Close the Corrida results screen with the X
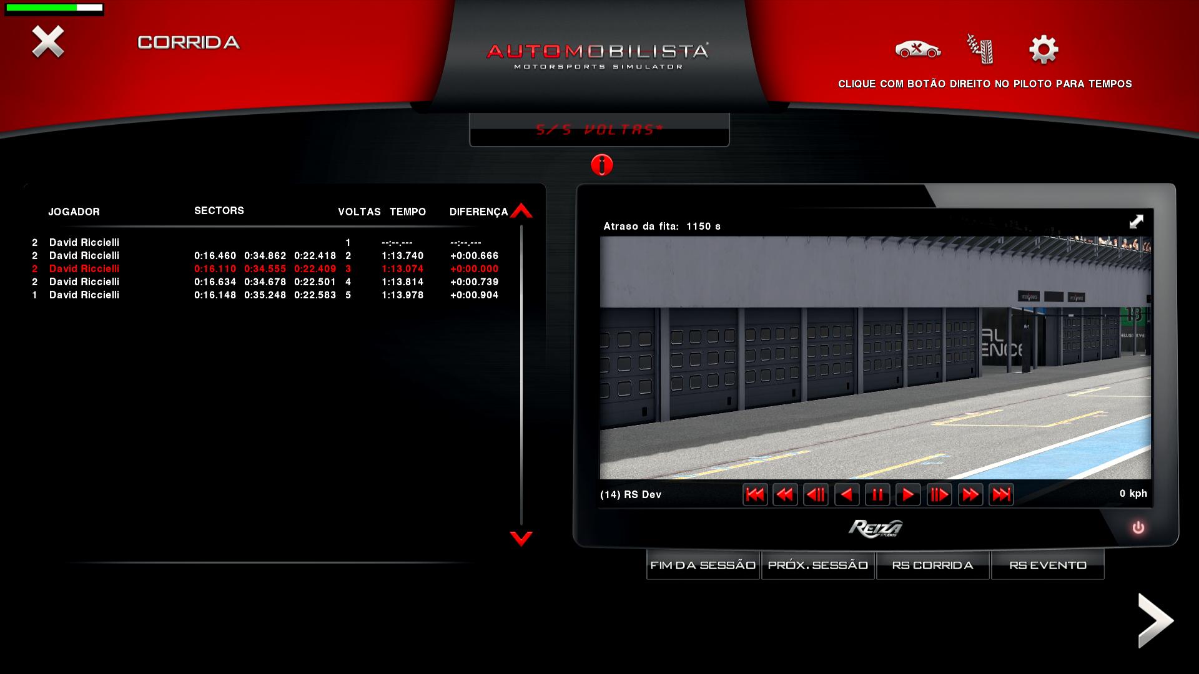This screenshot has width=1199, height=674. (48, 42)
